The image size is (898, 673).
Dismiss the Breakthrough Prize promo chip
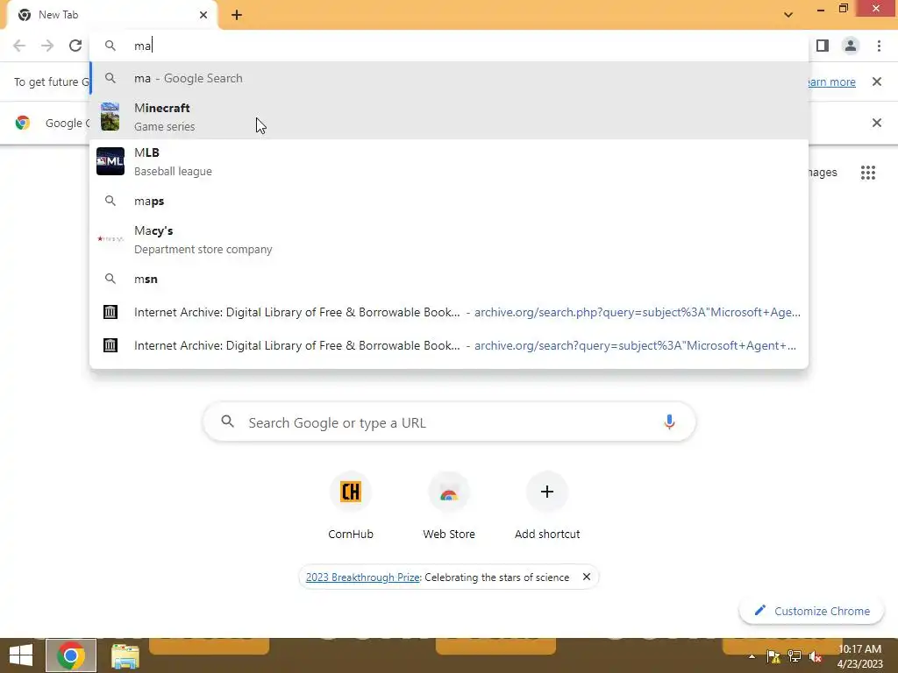tap(587, 577)
